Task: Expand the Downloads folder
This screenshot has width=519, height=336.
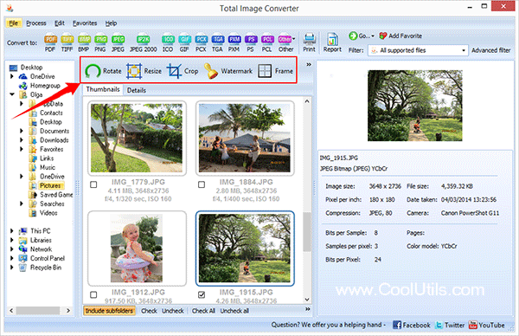Action: 22,139
